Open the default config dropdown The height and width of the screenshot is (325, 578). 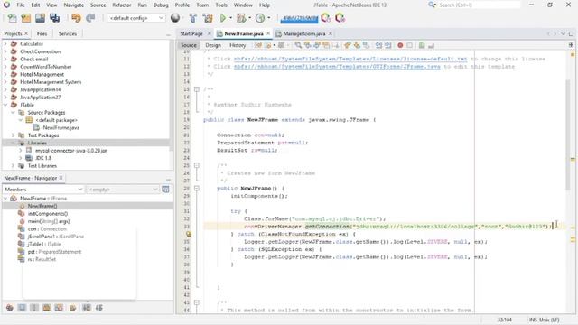(x=136, y=18)
